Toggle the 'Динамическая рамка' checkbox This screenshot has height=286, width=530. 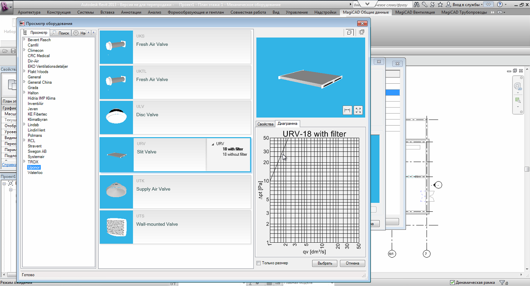point(452,283)
